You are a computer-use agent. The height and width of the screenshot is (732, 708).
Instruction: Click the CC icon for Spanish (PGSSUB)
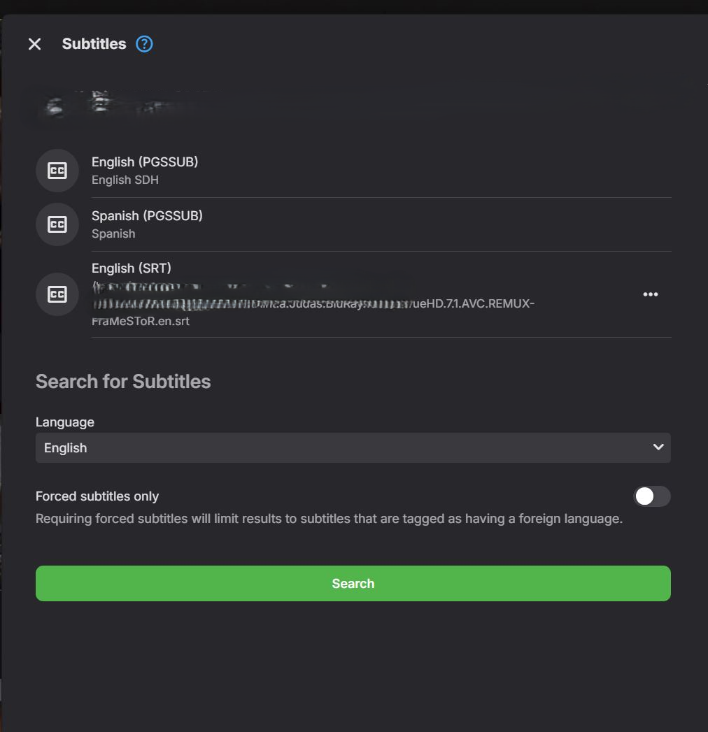(57, 224)
